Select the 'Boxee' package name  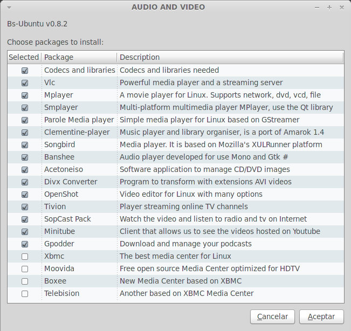(x=56, y=281)
